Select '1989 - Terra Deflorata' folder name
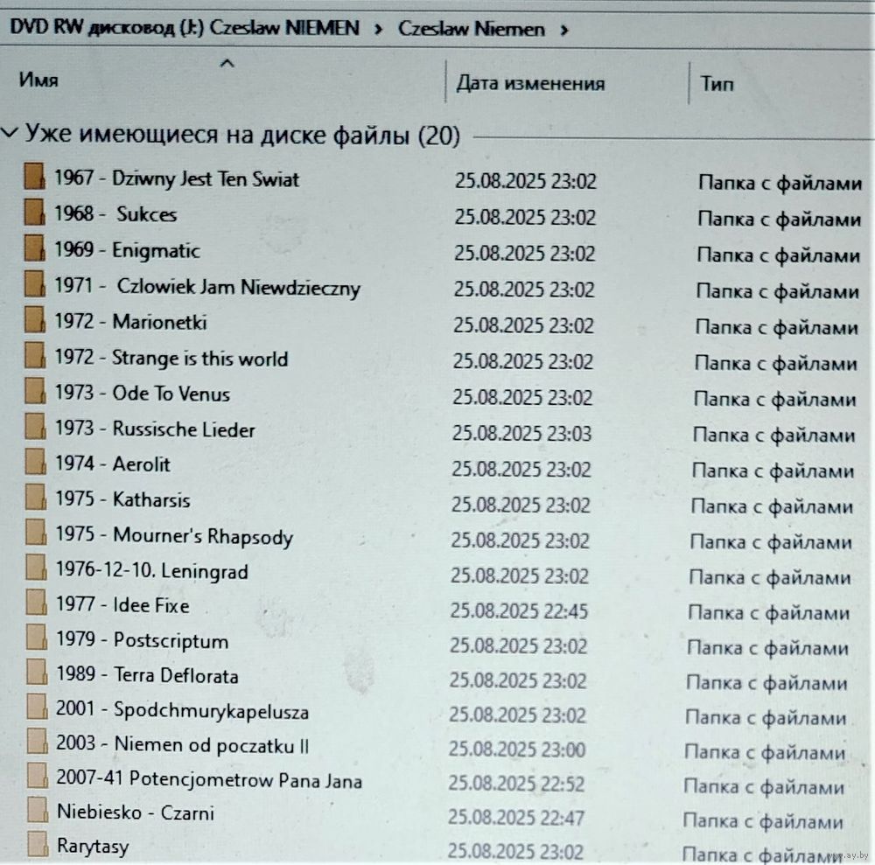Screen dimensions: 875x865 point(147,675)
